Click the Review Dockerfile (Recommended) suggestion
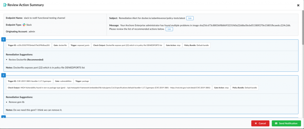Image resolution: width=304 pixels, height=129 pixels. tap(26, 60)
